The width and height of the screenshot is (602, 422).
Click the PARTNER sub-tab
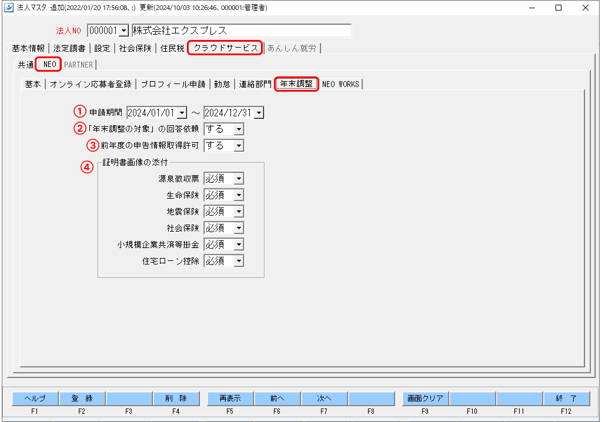tap(78, 65)
